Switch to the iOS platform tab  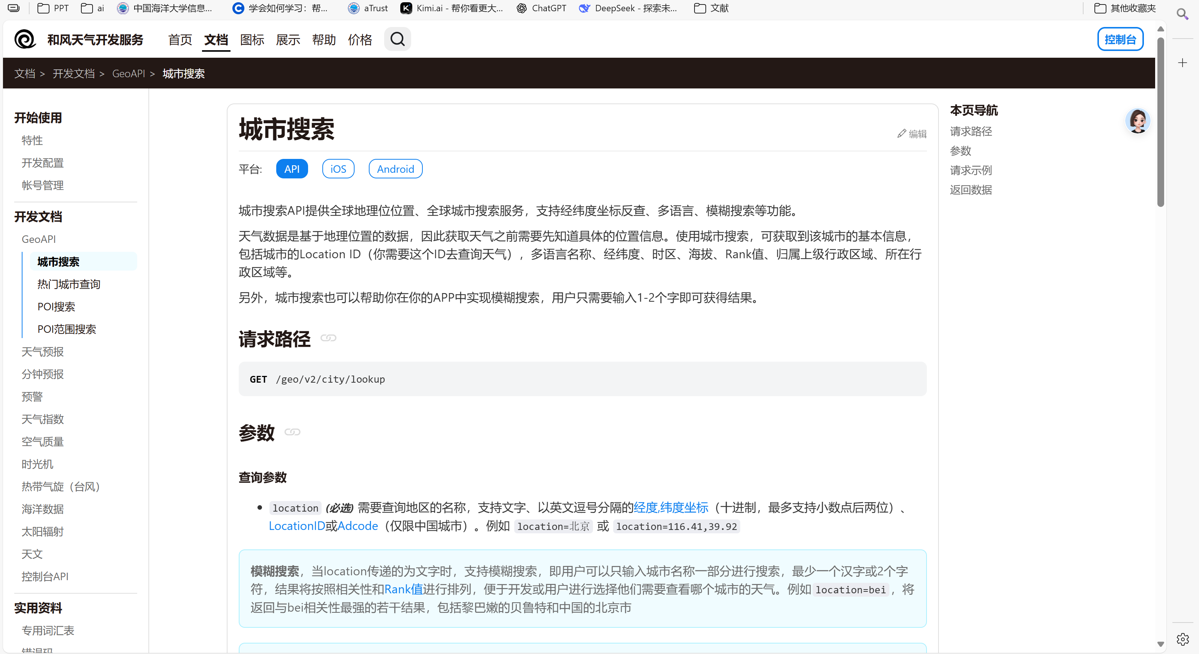[338, 169]
